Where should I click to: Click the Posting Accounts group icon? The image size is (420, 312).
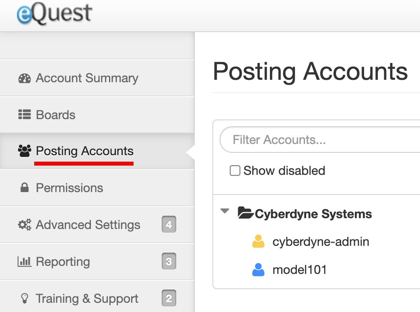25,151
